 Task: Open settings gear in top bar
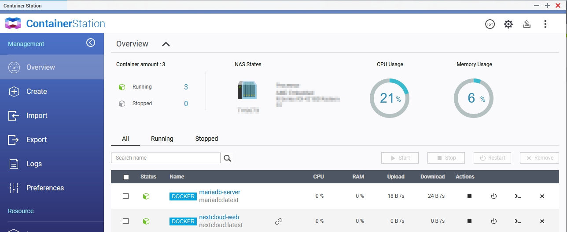(508, 24)
